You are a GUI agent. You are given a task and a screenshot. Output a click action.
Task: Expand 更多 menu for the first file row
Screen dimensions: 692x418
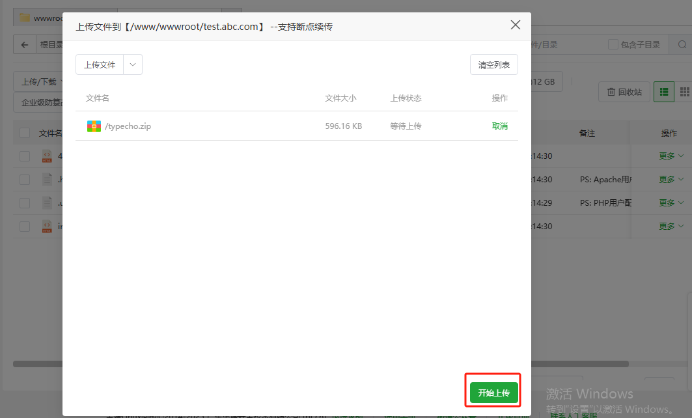[x=671, y=156]
